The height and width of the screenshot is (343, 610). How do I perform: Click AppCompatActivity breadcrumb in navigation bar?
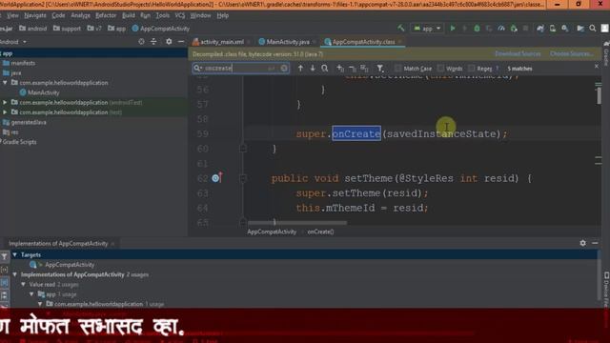click(161, 29)
